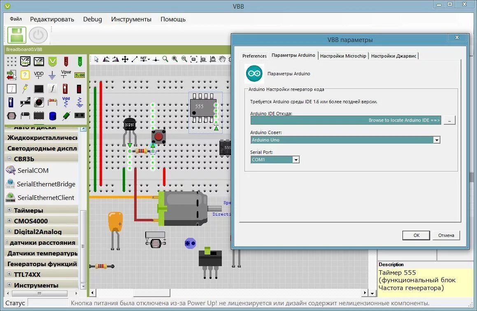The width and height of the screenshot is (477, 311).
Task: Select the wire drawing tool
Action: coord(135,59)
